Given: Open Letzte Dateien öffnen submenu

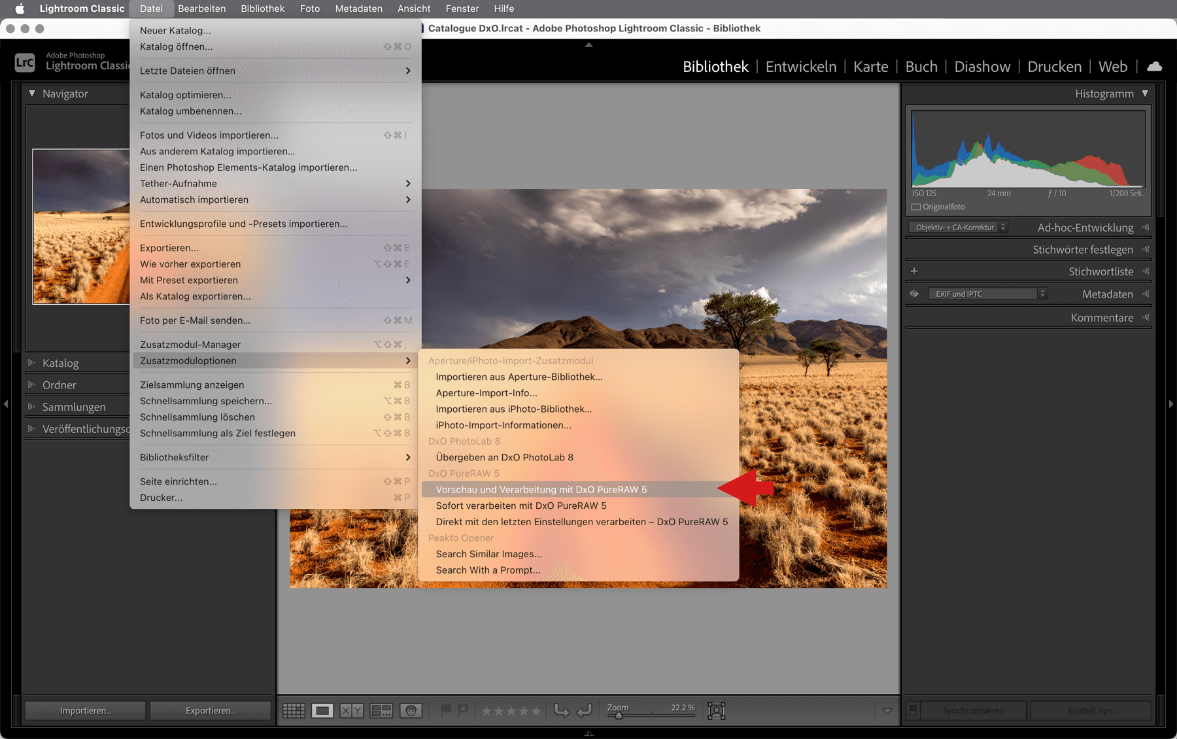Looking at the screenshot, I should pos(275,71).
